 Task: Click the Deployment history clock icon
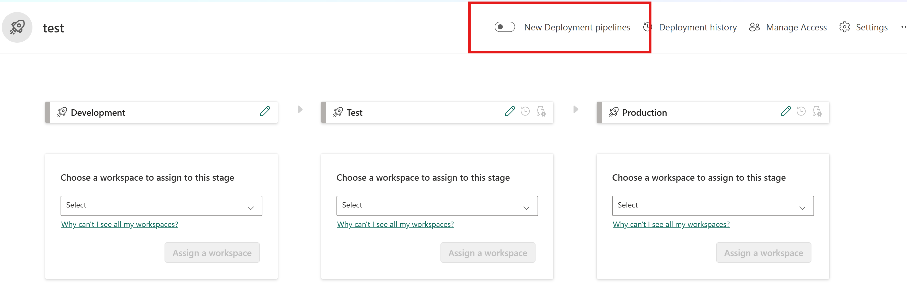(x=647, y=27)
